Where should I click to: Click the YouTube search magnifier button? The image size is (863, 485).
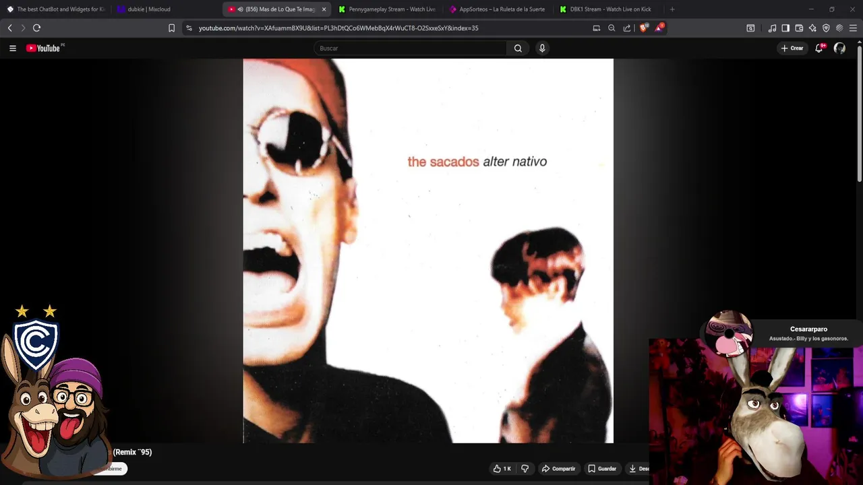[518, 48]
